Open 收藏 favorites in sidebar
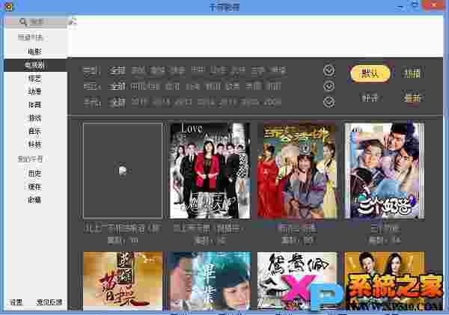The width and height of the screenshot is (449, 315). (x=34, y=200)
